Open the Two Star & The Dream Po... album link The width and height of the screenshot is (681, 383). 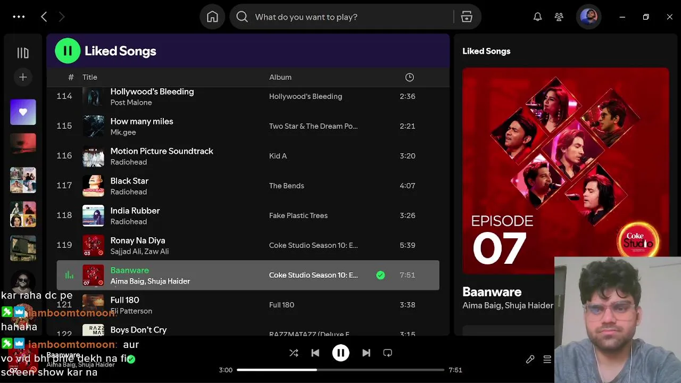[313, 126]
